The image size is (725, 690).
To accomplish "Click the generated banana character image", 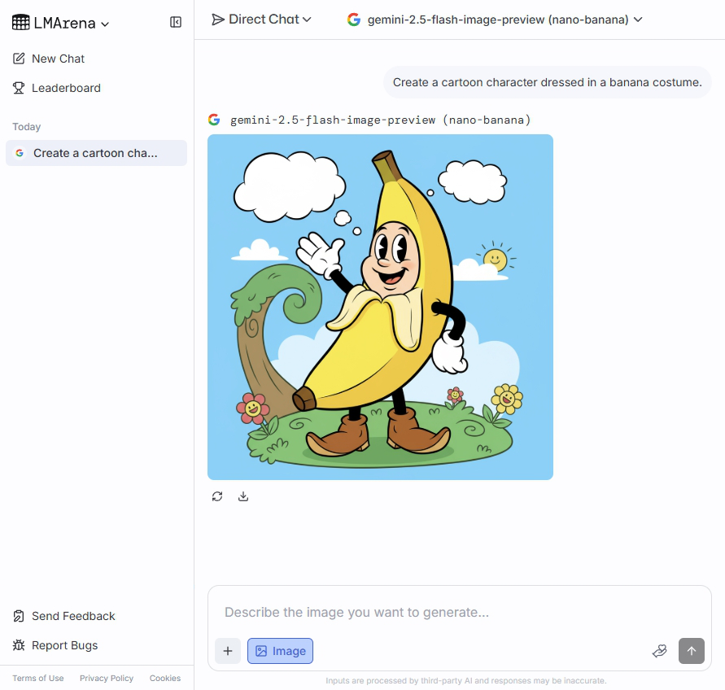I will 380,307.
